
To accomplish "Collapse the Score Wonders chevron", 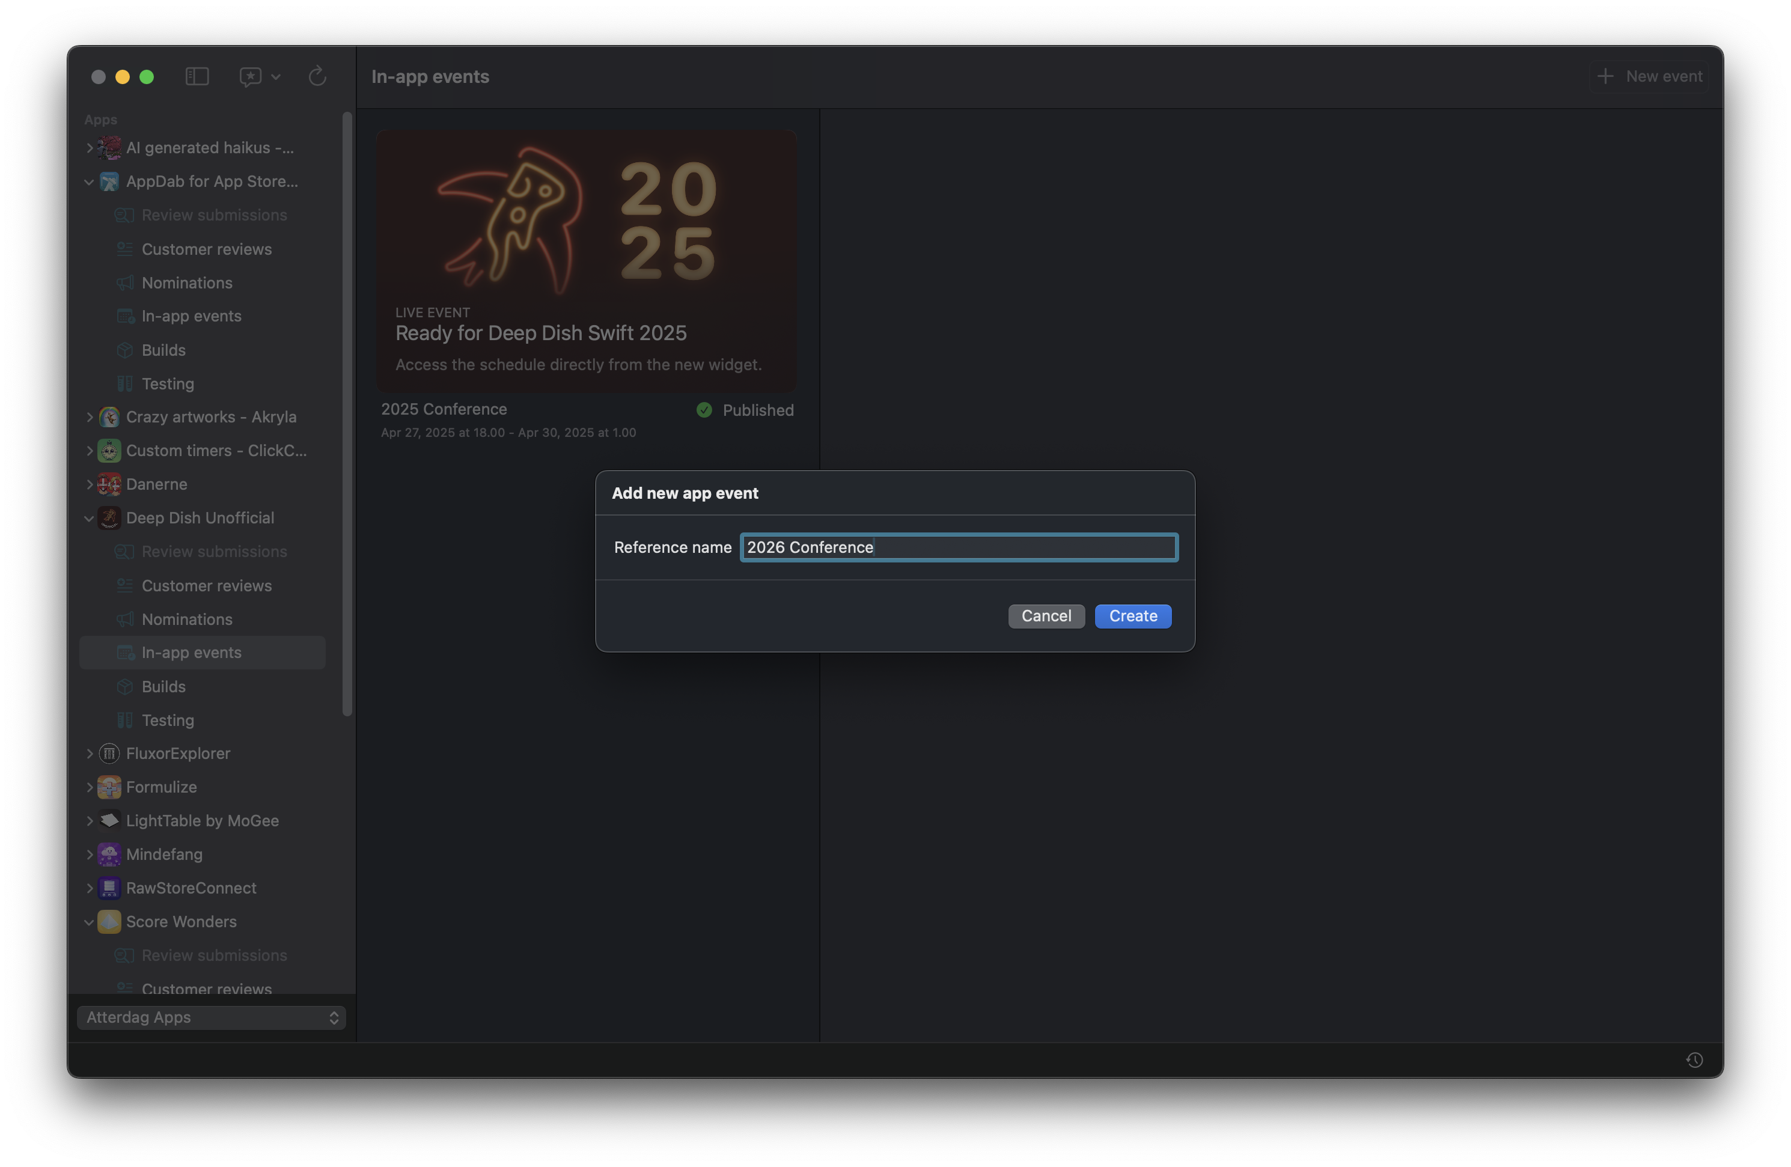I will point(90,922).
